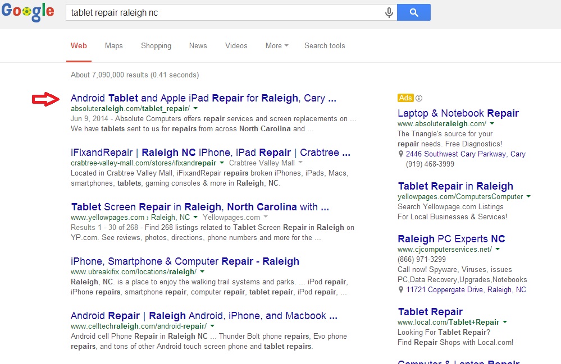Click green URL www.celltechraleigh.com/android-repair/

click(x=139, y=326)
